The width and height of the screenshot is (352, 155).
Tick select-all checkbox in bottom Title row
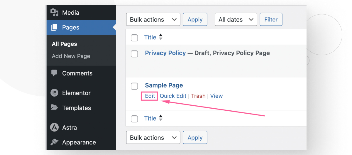tap(134, 119)
